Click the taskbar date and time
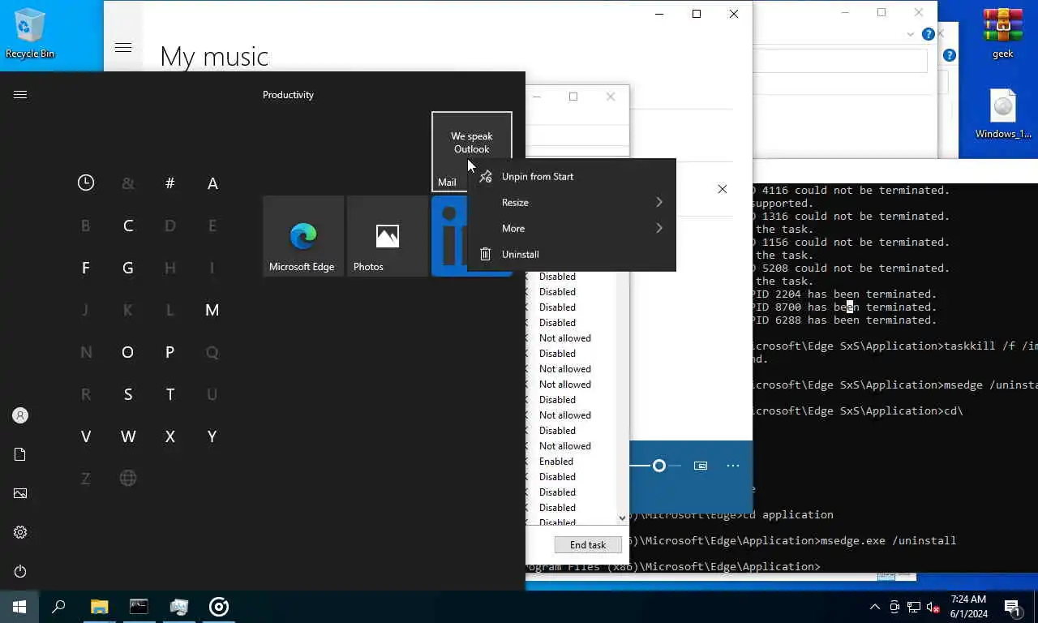This screenshot has height=623, width=1038. tap(970, 607)
